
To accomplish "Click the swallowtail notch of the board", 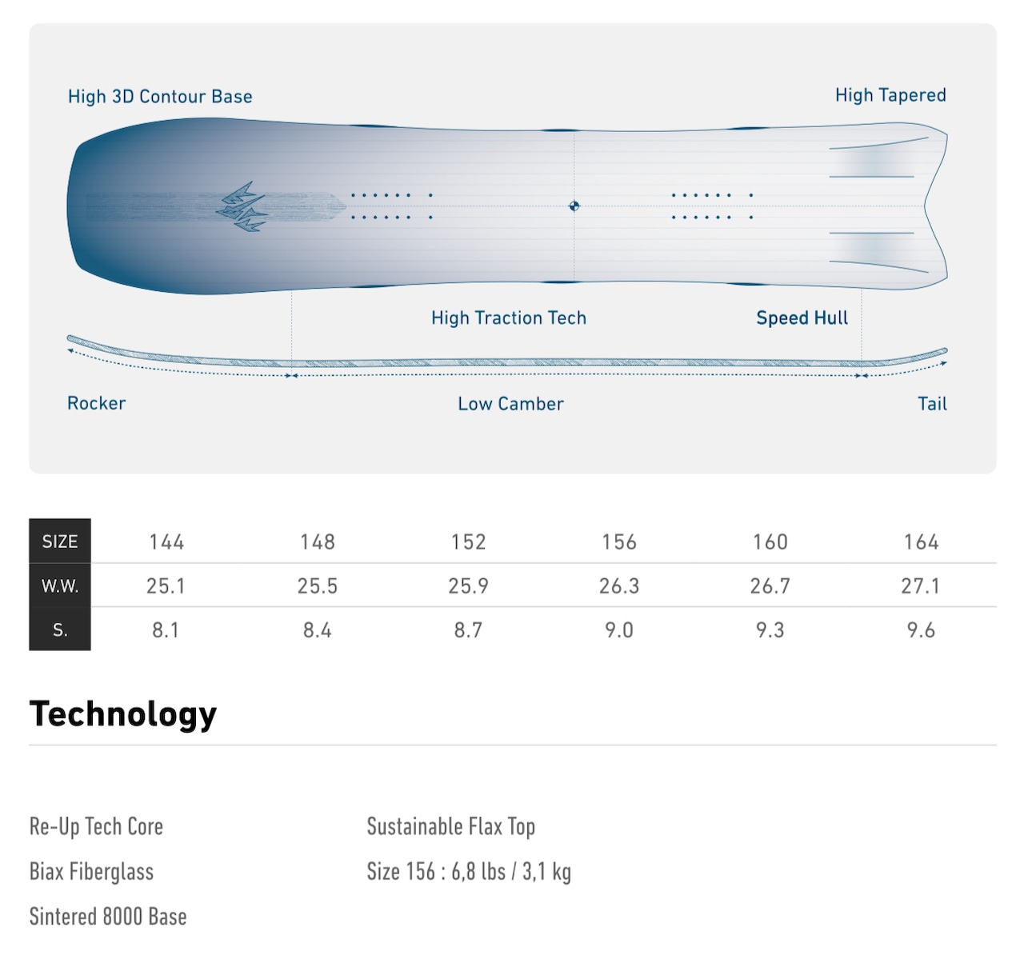I will [933, 206].
